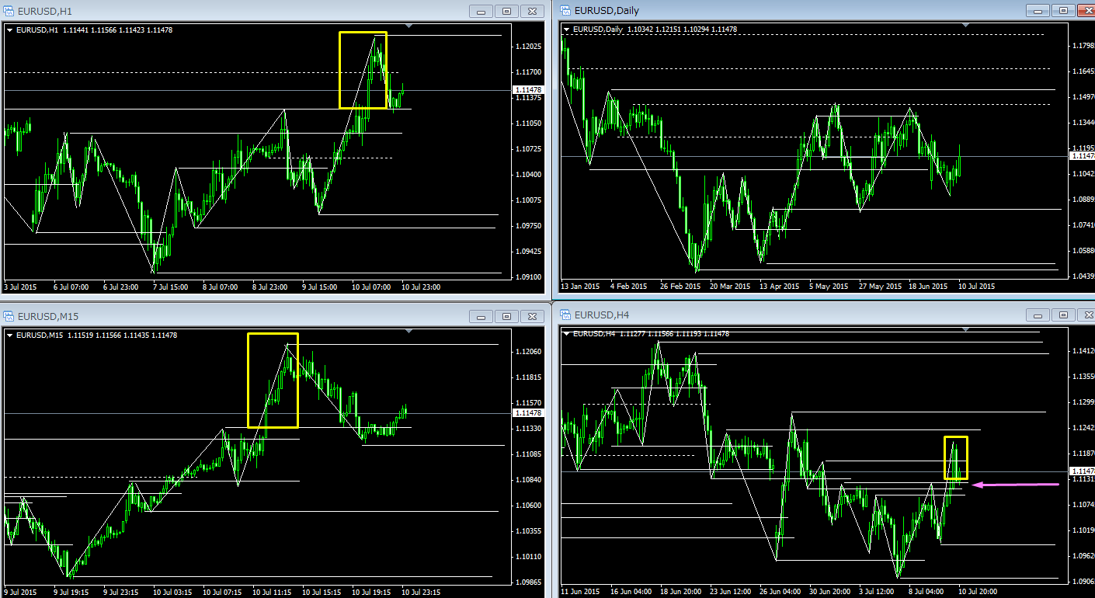Open the dropdown arrow beside EURUSD,Daily label
The image size is (1095, 598).
pos(567,30)
